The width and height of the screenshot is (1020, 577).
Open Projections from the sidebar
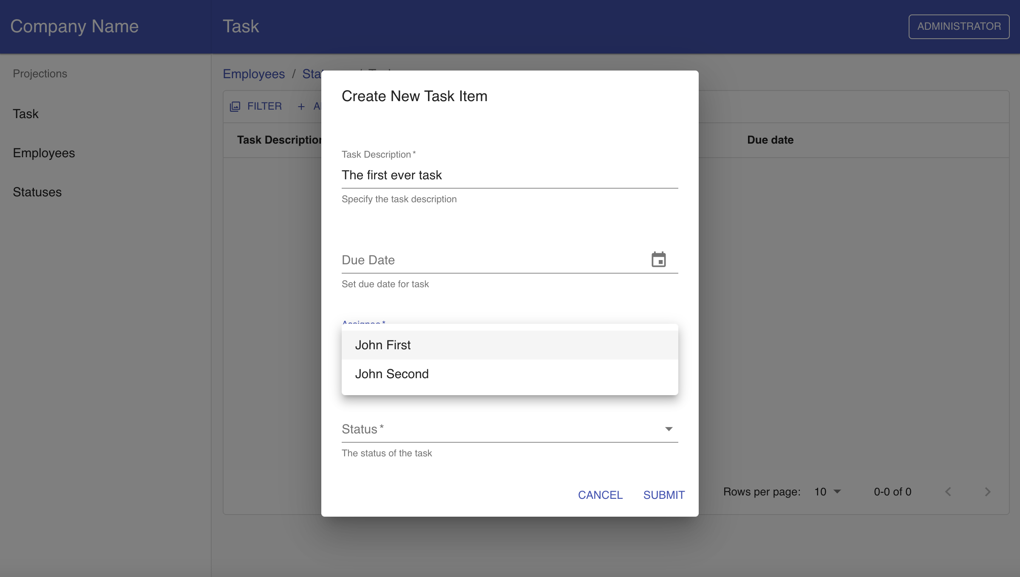(40, 73)
